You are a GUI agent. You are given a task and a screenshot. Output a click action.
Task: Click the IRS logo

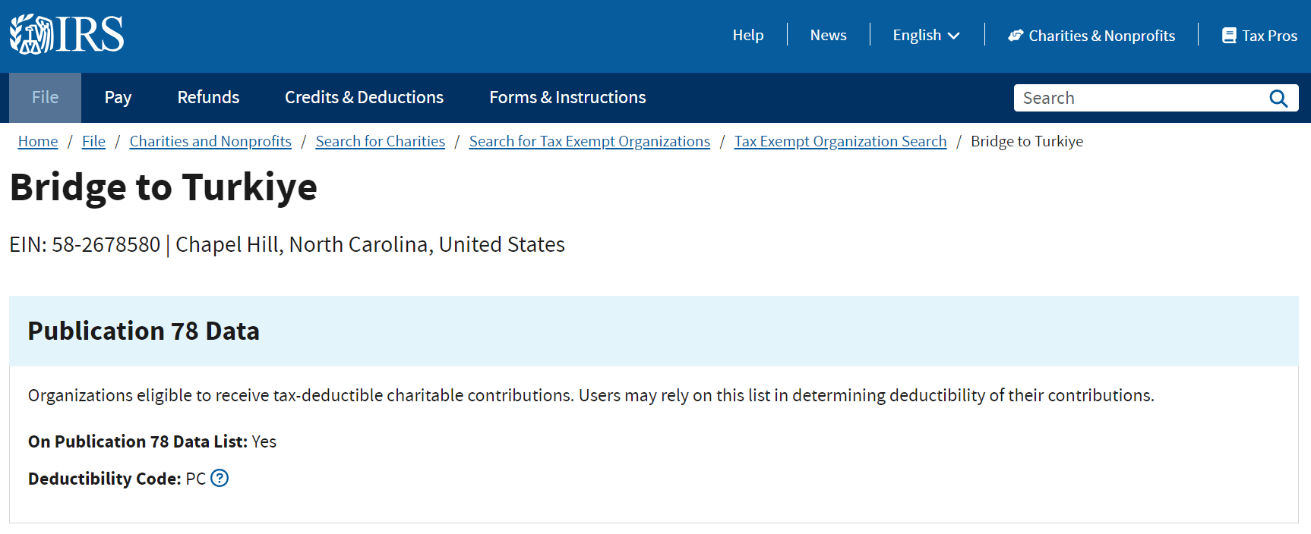(x=67, y=35)
